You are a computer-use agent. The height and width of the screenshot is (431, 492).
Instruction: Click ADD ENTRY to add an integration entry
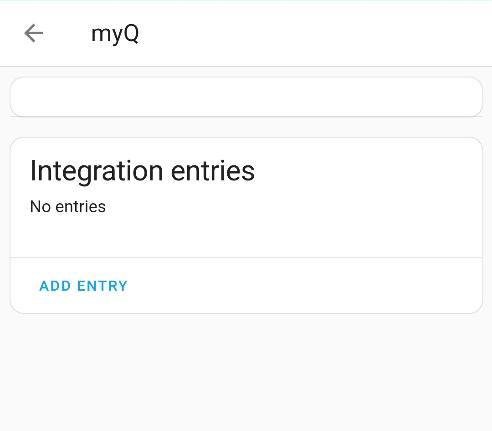[83, 286]
